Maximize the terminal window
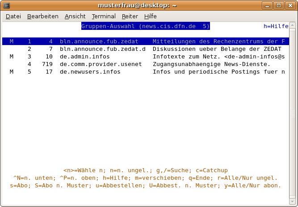Viewport: 298px width, 207px height. point(280,5)
